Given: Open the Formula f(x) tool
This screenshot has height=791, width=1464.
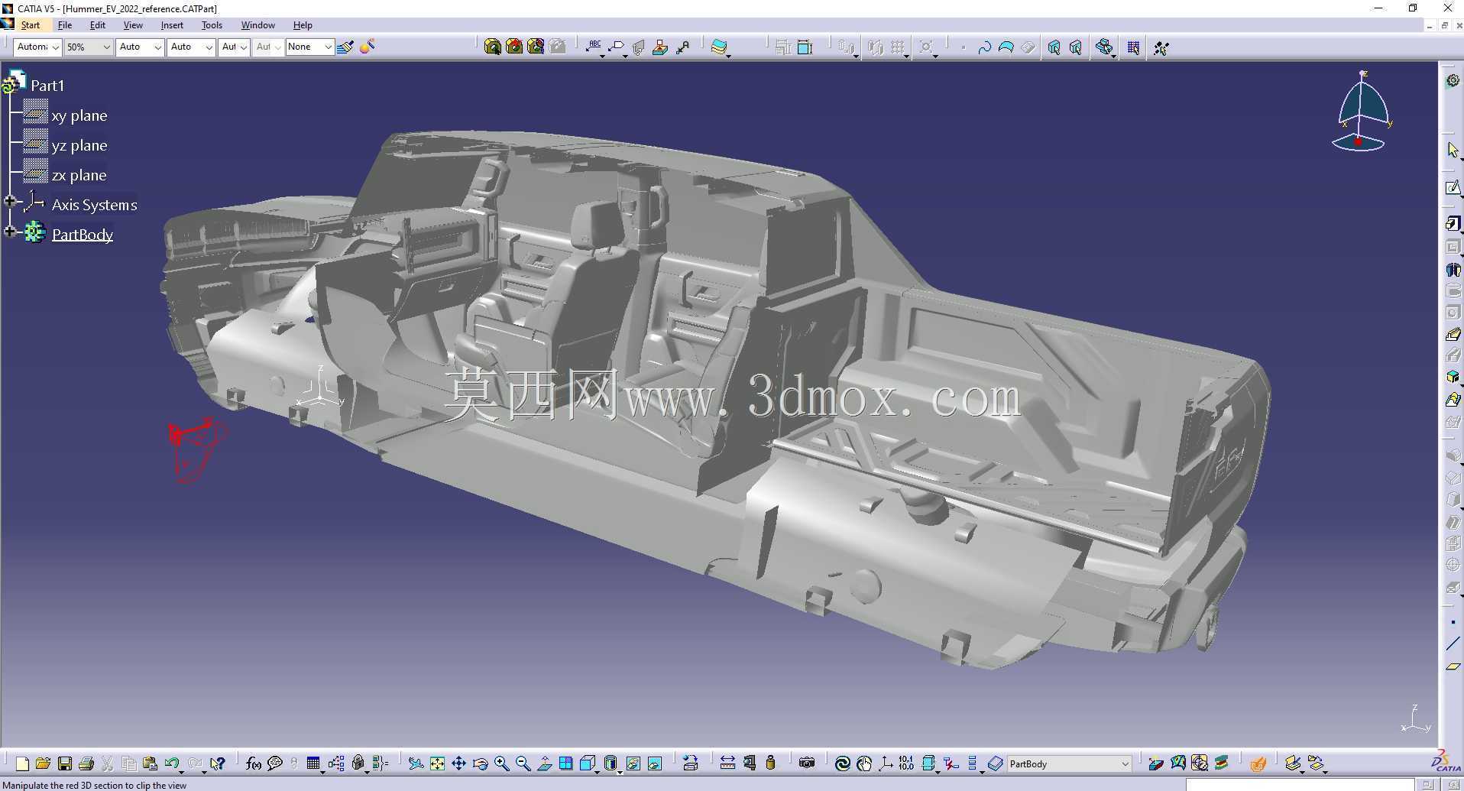Looking at the screenshot, I should tap(254, 763).
